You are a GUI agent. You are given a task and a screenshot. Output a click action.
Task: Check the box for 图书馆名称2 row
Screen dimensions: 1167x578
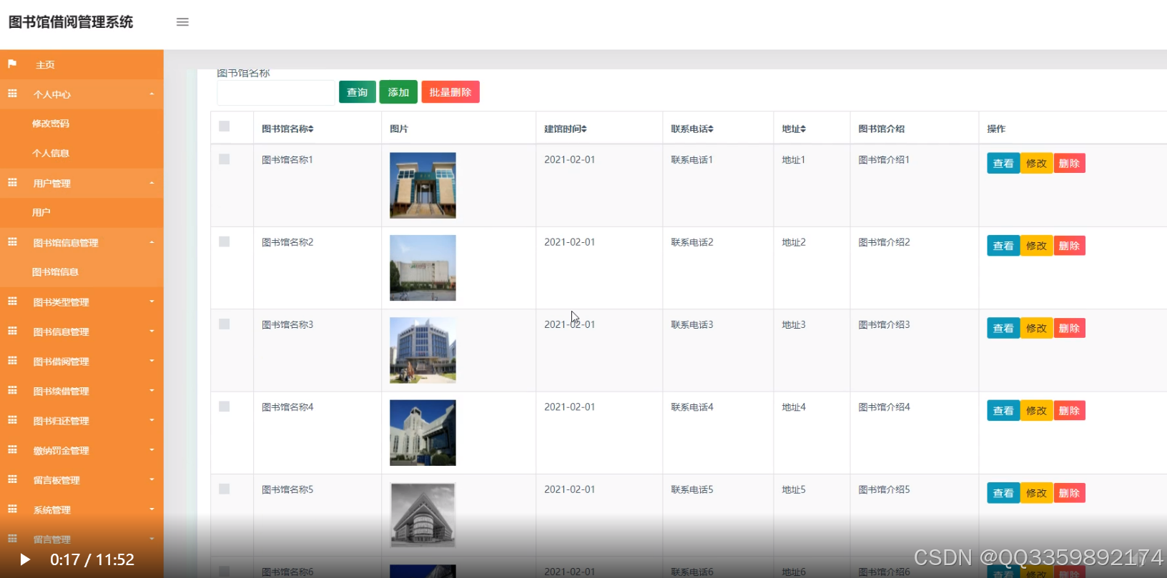pyautogui.click(x=225, y=241)
